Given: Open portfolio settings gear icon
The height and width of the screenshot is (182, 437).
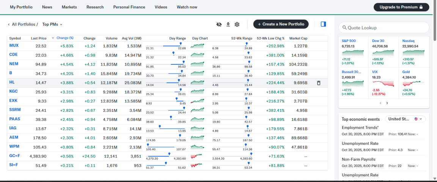Looking at the screenshot, I should (x=237, y=24).
